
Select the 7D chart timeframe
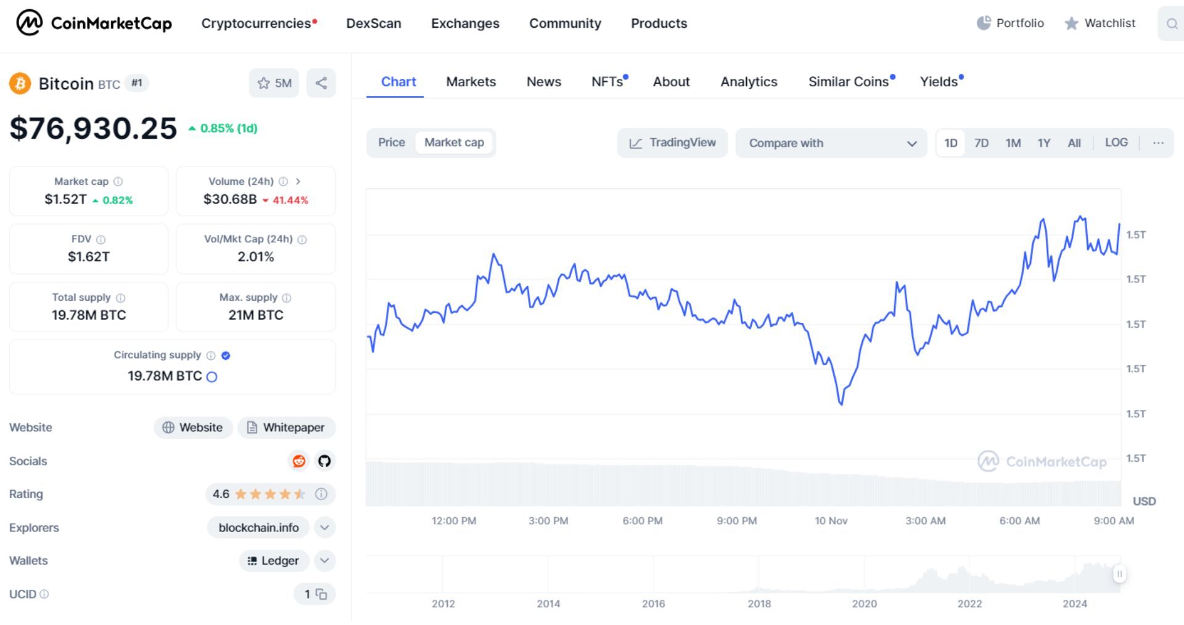tap(982, 142)
